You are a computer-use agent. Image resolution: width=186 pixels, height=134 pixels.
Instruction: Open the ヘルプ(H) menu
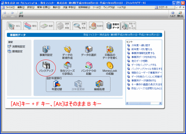pyautogui.click(x=121, y=7)
